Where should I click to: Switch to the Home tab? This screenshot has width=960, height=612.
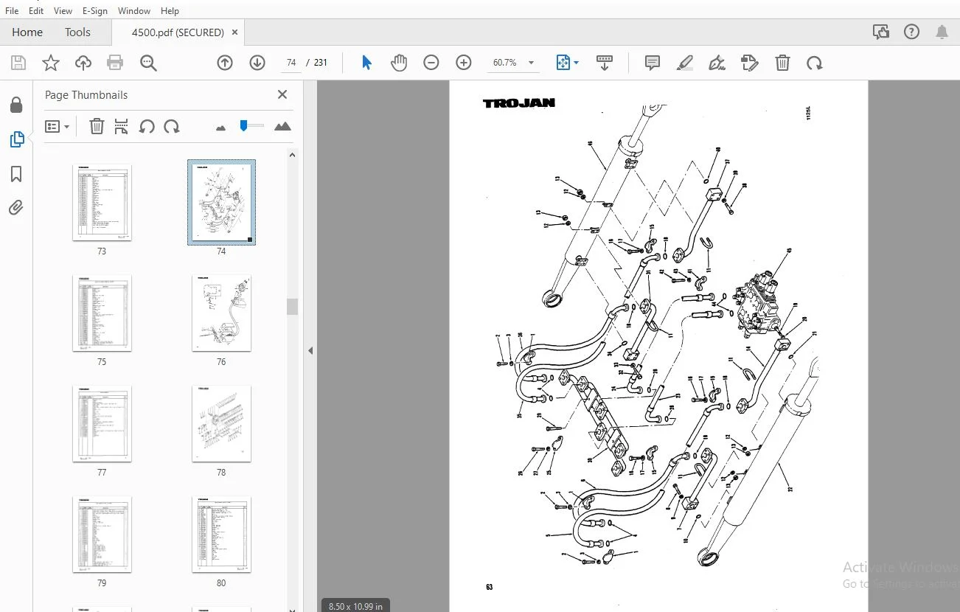tap(27, 32)
